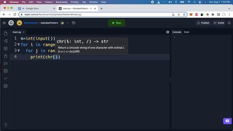Open the Apple menu
The image size is (233, 131).
tap(5, 2)
